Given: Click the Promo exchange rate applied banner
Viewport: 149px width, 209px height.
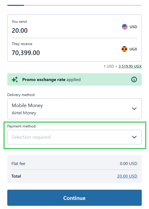Looking at the screenshot, I should pyautogui.click(x=74, y=79).
